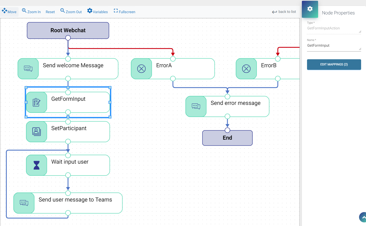
Task: Click chat icon on Send user message to Teams
Action: [x=24, y=203]
